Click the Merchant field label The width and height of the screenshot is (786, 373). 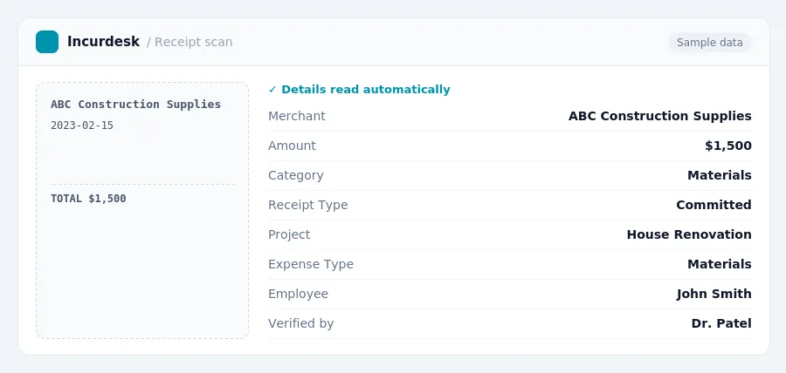[297, 116]
